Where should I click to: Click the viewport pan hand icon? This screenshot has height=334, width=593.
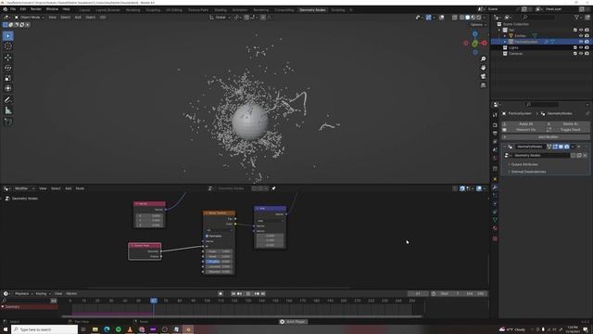point(484,68)
